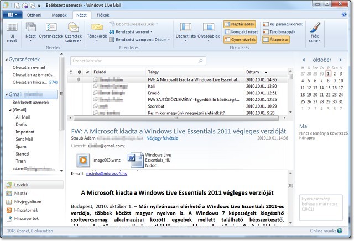
Task: Click the magnifier search icon
Action: point(200,61)
